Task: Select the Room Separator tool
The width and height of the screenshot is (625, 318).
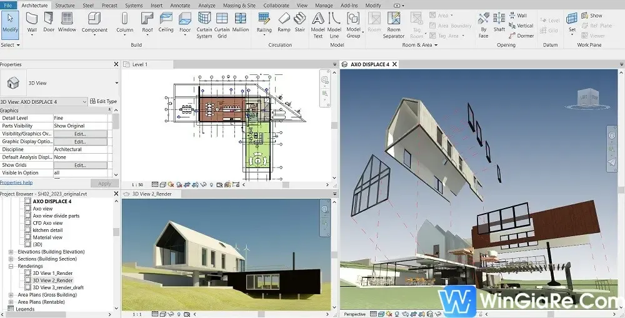Action: click(x=393, y=25)
